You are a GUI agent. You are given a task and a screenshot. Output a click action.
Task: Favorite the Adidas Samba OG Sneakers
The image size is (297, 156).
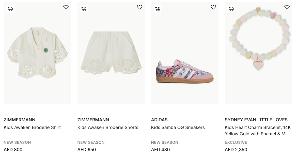213,7
